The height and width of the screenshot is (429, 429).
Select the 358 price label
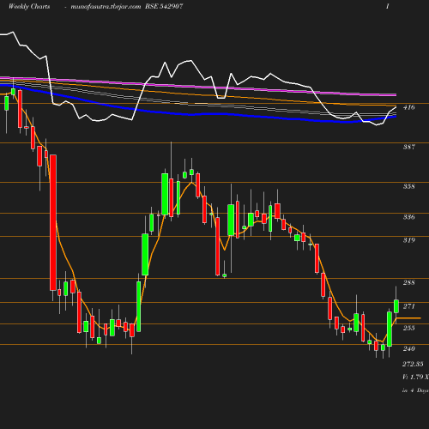click(x=408, y=186)
